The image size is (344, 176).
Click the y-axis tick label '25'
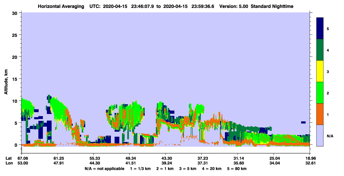pyautogui.click(x=15, y=35)
